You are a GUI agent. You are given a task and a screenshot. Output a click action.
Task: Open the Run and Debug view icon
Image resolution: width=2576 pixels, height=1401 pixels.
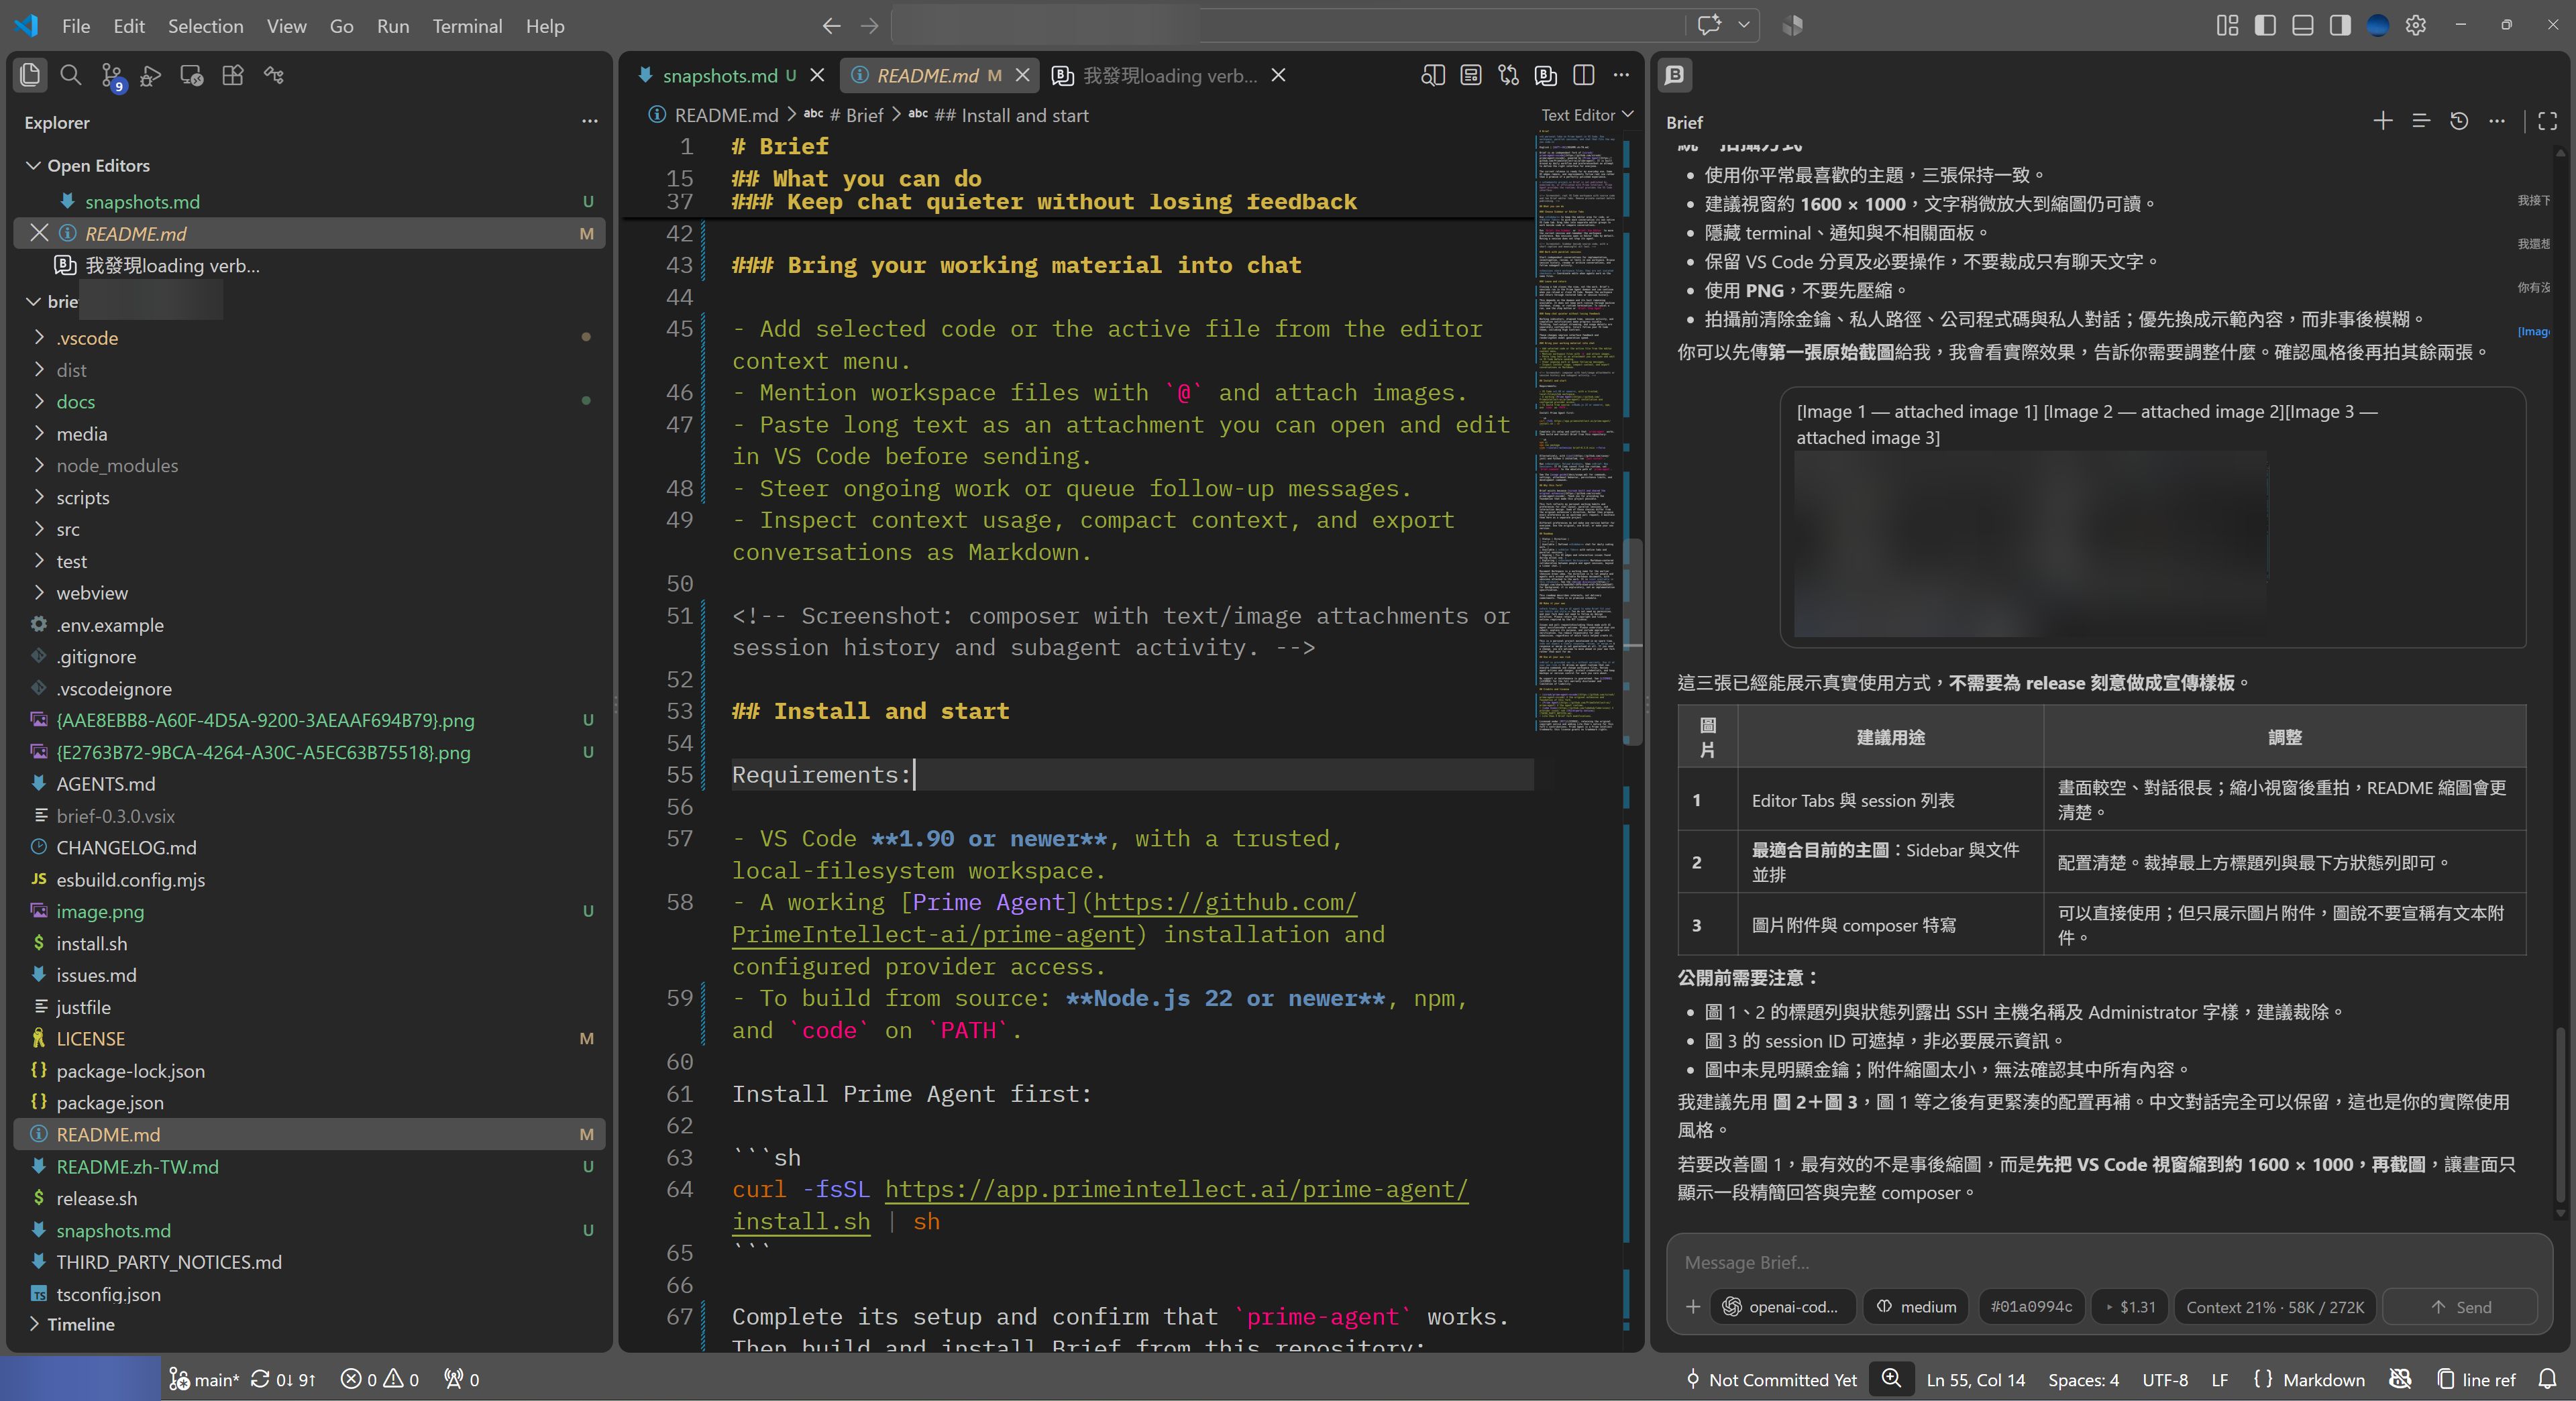(x=151, y=75)
